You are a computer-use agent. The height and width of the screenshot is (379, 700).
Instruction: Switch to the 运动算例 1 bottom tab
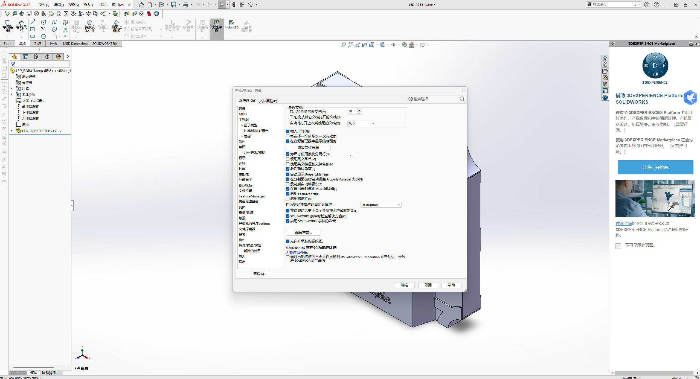pos(50,373)
